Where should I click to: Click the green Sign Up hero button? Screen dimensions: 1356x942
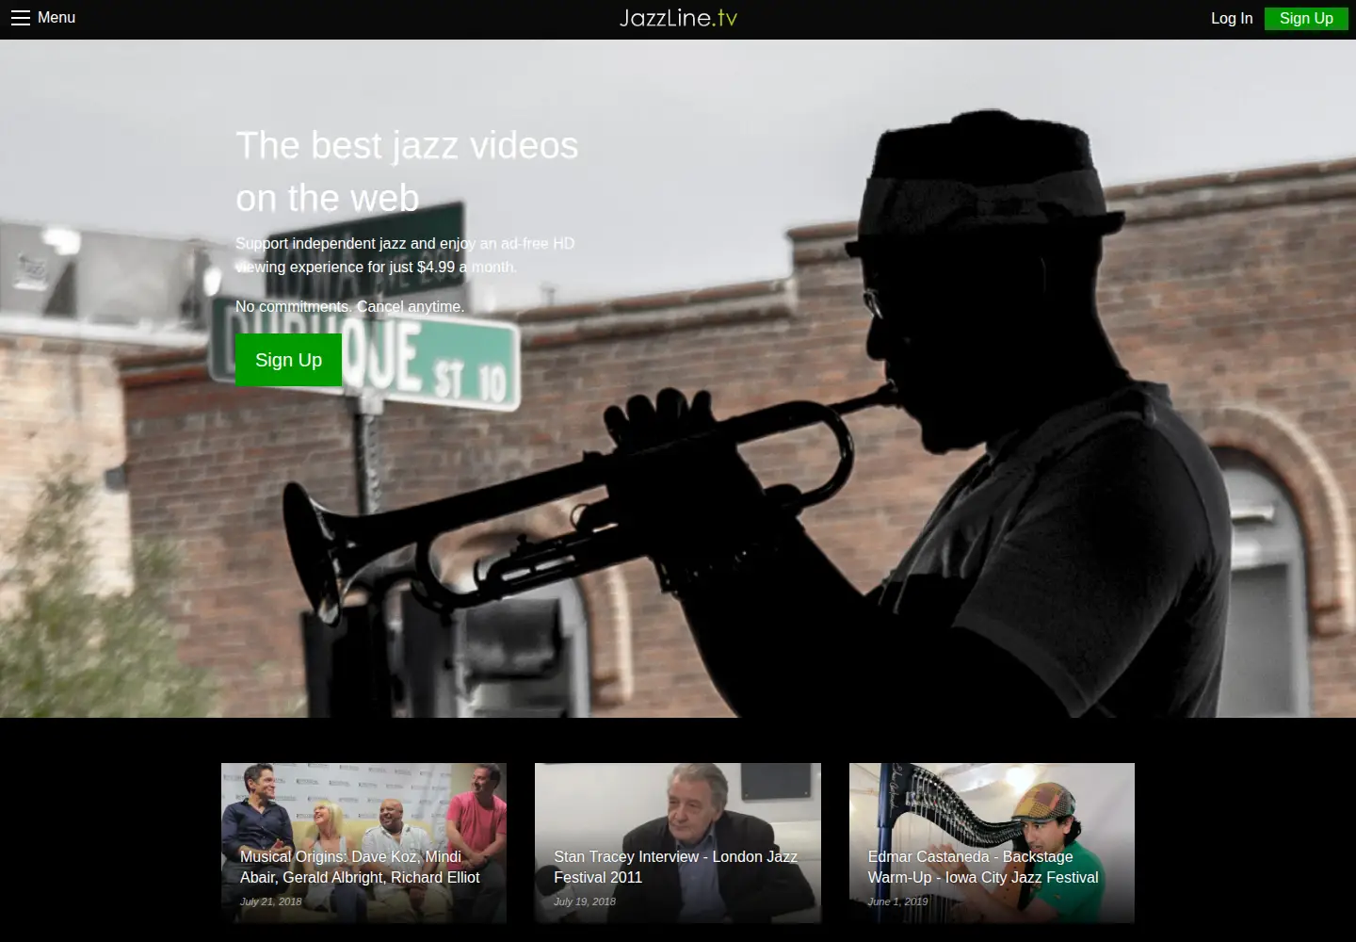[x=288, y=360]
